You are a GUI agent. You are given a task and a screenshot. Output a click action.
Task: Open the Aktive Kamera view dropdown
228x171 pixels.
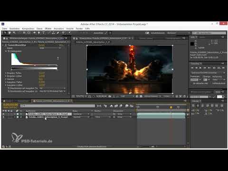[x=152, y=96]
